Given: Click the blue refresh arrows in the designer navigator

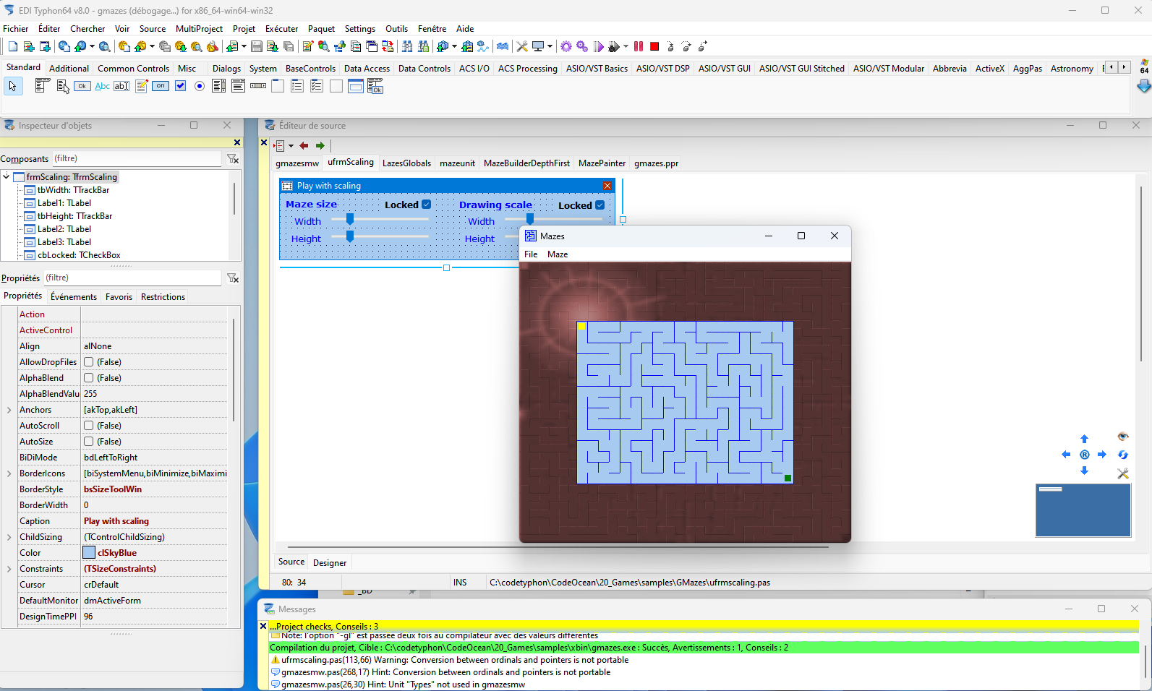Looking at the screenshot, I should point(1122,455).
